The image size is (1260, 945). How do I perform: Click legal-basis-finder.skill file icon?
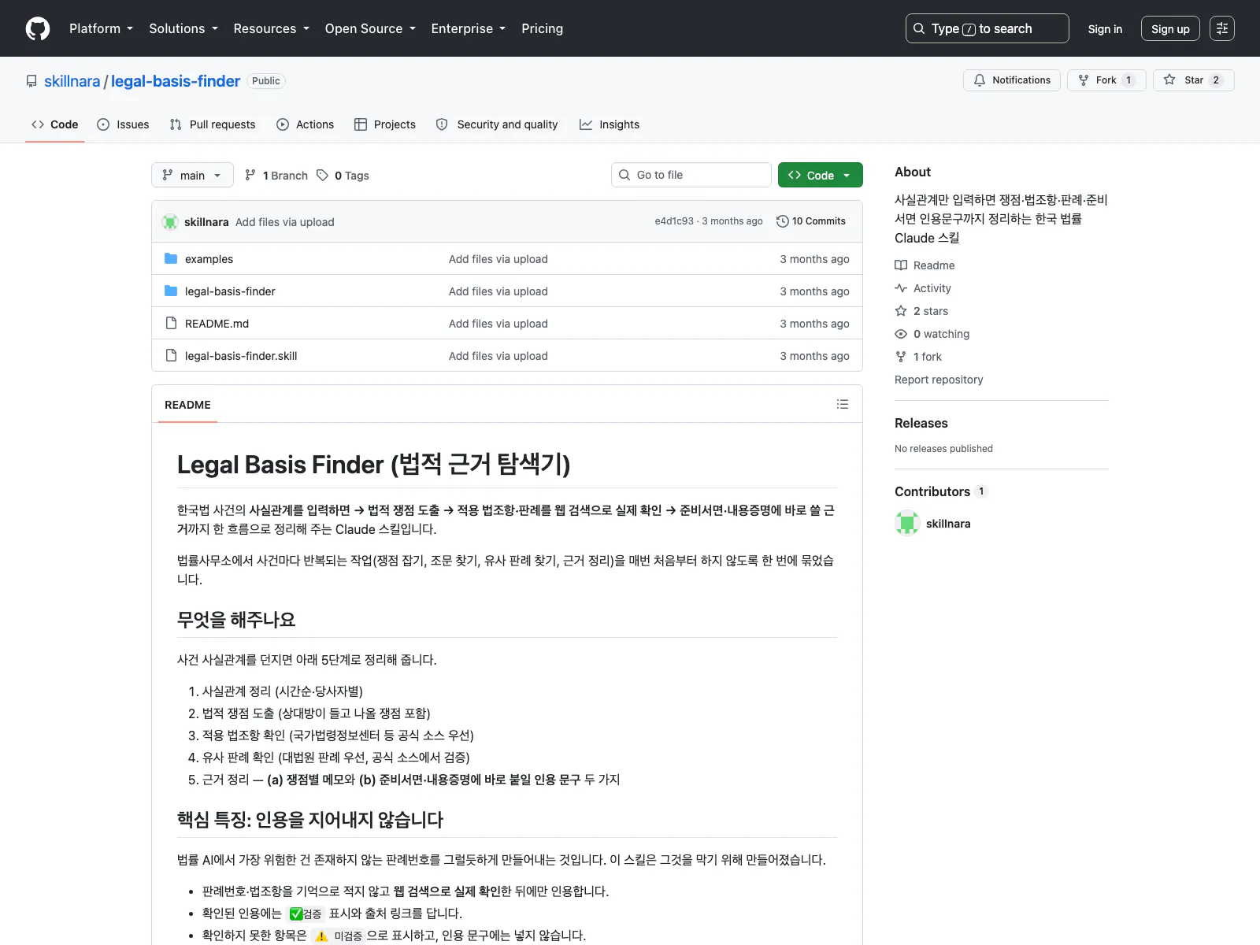[x=171, y=355]
